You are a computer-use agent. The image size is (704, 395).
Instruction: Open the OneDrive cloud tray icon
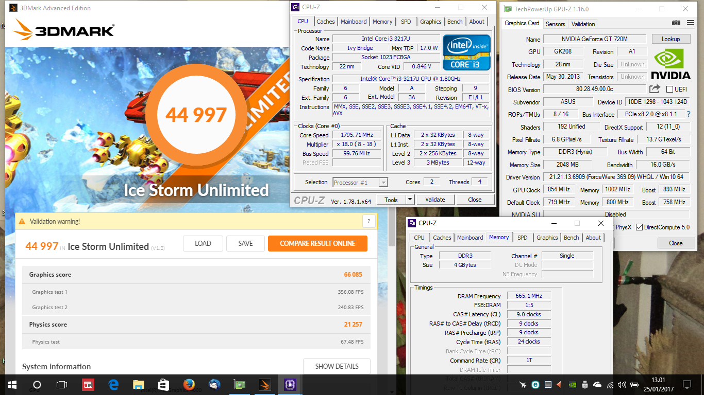(597, 384)
